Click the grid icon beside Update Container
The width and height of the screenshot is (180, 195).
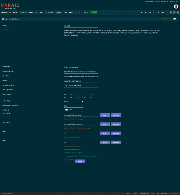point(3,19)
